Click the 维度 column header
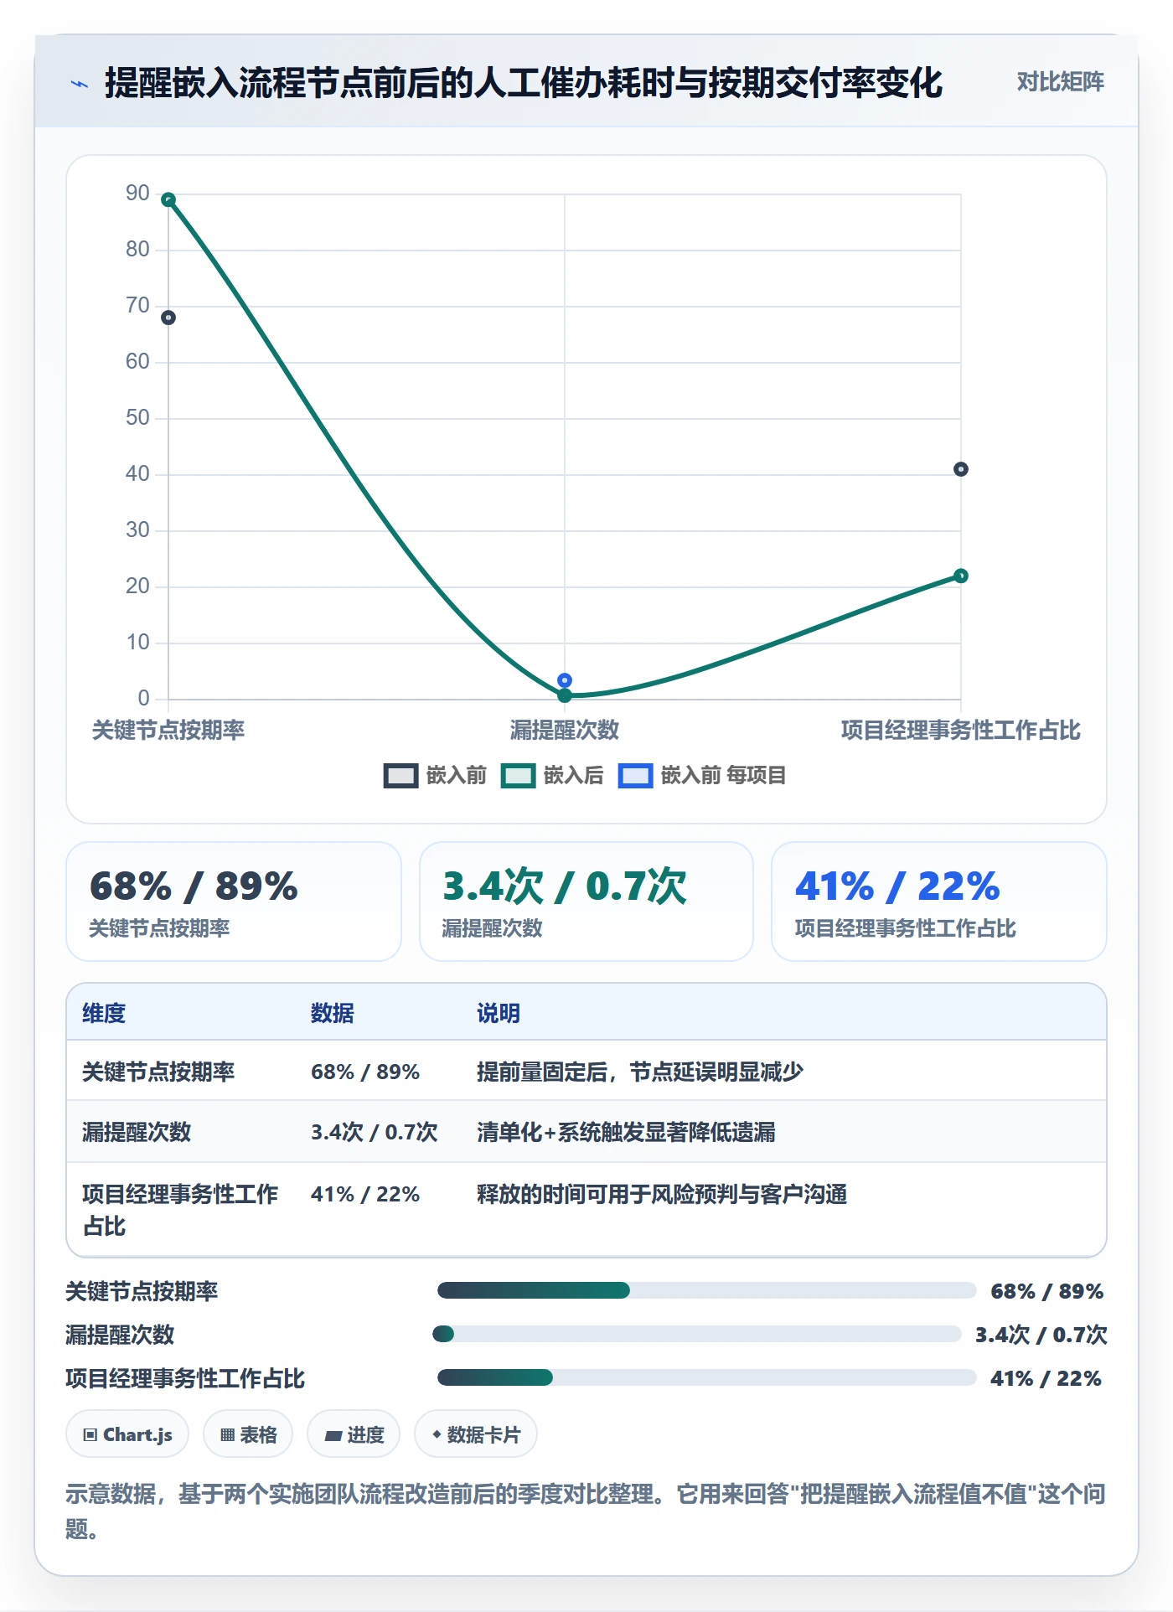Viewport: 1173px width, 1612px height. [104, 1013]
